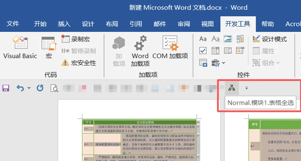Viewport: 301px width, 161px height.
Task: Open Customize Quick Access Toolbar dropdown
Action: tap(247, 88)
